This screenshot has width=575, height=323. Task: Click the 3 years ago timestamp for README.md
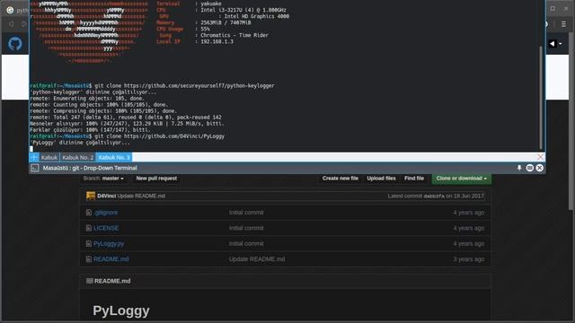469,259
